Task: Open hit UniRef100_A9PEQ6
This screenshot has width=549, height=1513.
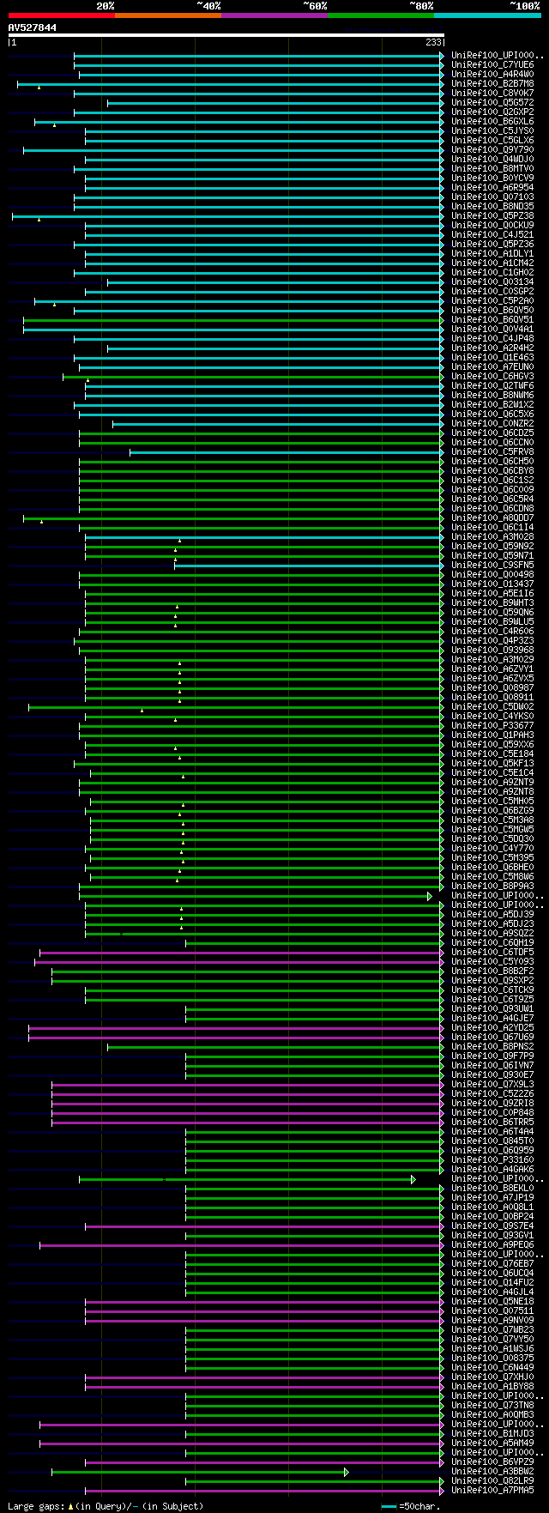Action: [492, 1245]
